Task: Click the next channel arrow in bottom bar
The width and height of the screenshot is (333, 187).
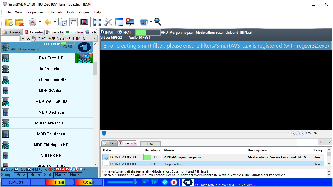Action: (155, 182)
